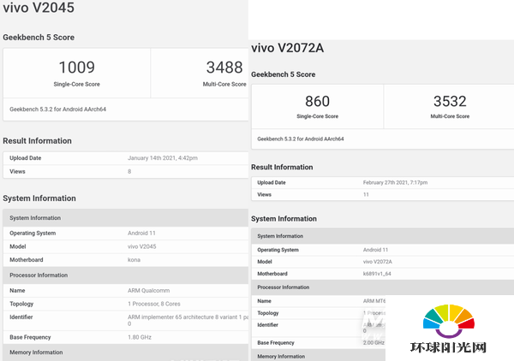Click Android 11 in the V2072A table
The image size is (514, 361).
(x=375, y=250)
